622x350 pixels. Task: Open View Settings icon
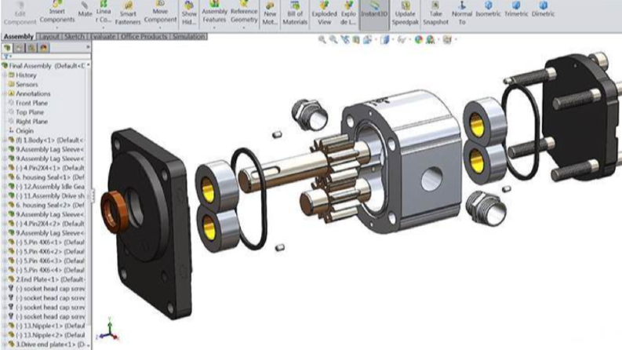(x=447, y=39)
